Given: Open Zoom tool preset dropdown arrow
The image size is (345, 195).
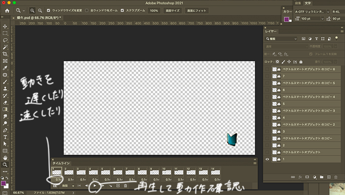Looking at the screenshot, I should [x=24, y=10].
